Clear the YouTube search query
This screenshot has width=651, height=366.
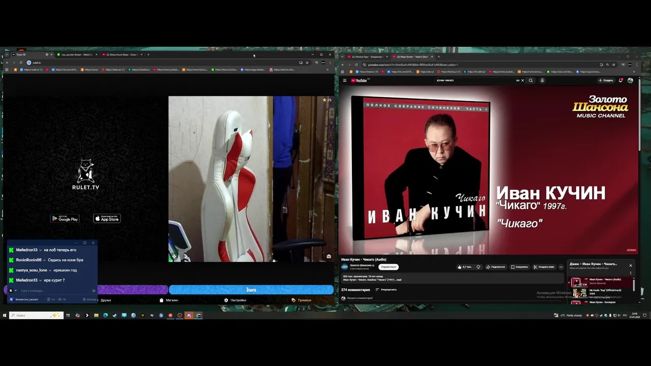click(x=522, y=80)
